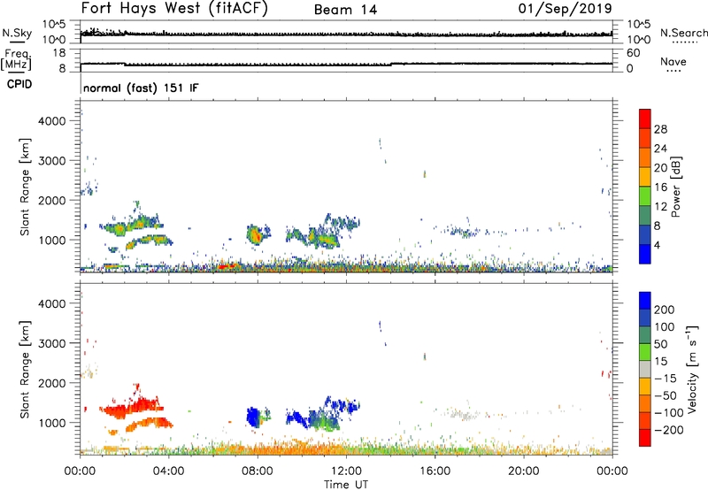
Task: Click the '12' label on Power colorbar
Action: click(660, 207)
